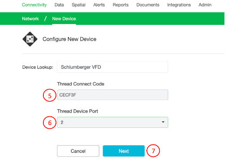230x167 pixels.
Task: Click the Thread Connect Code field
Action: click(113, 95)
